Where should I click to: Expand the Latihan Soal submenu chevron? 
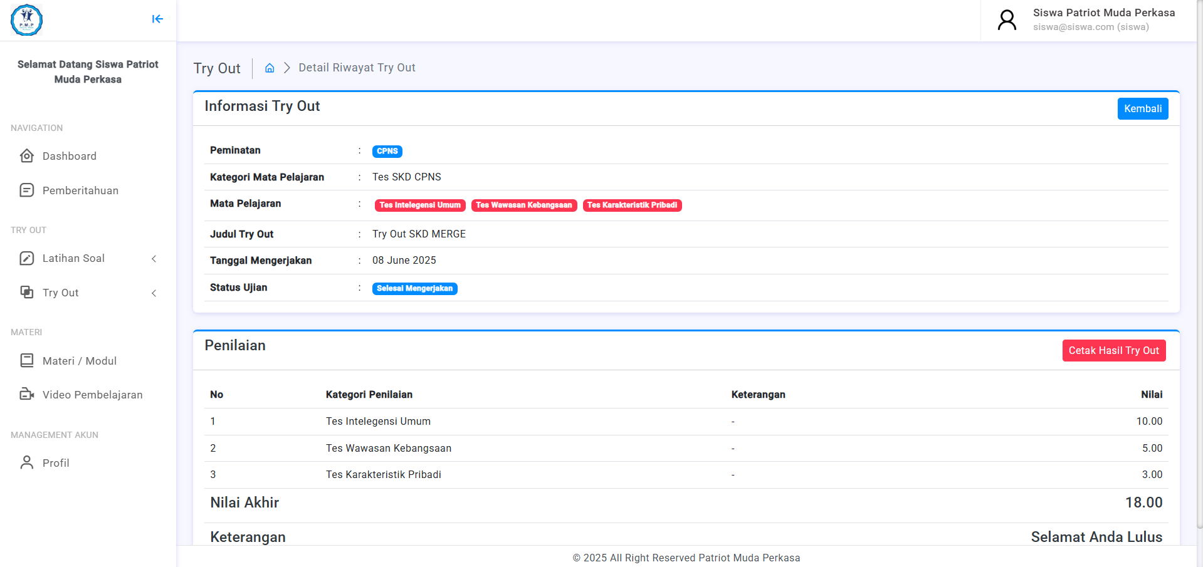[x=154, y=259]
